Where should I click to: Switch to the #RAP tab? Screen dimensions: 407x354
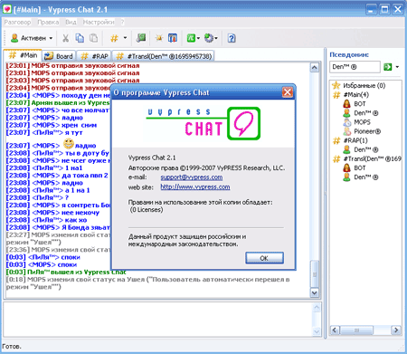click(94, 56)
